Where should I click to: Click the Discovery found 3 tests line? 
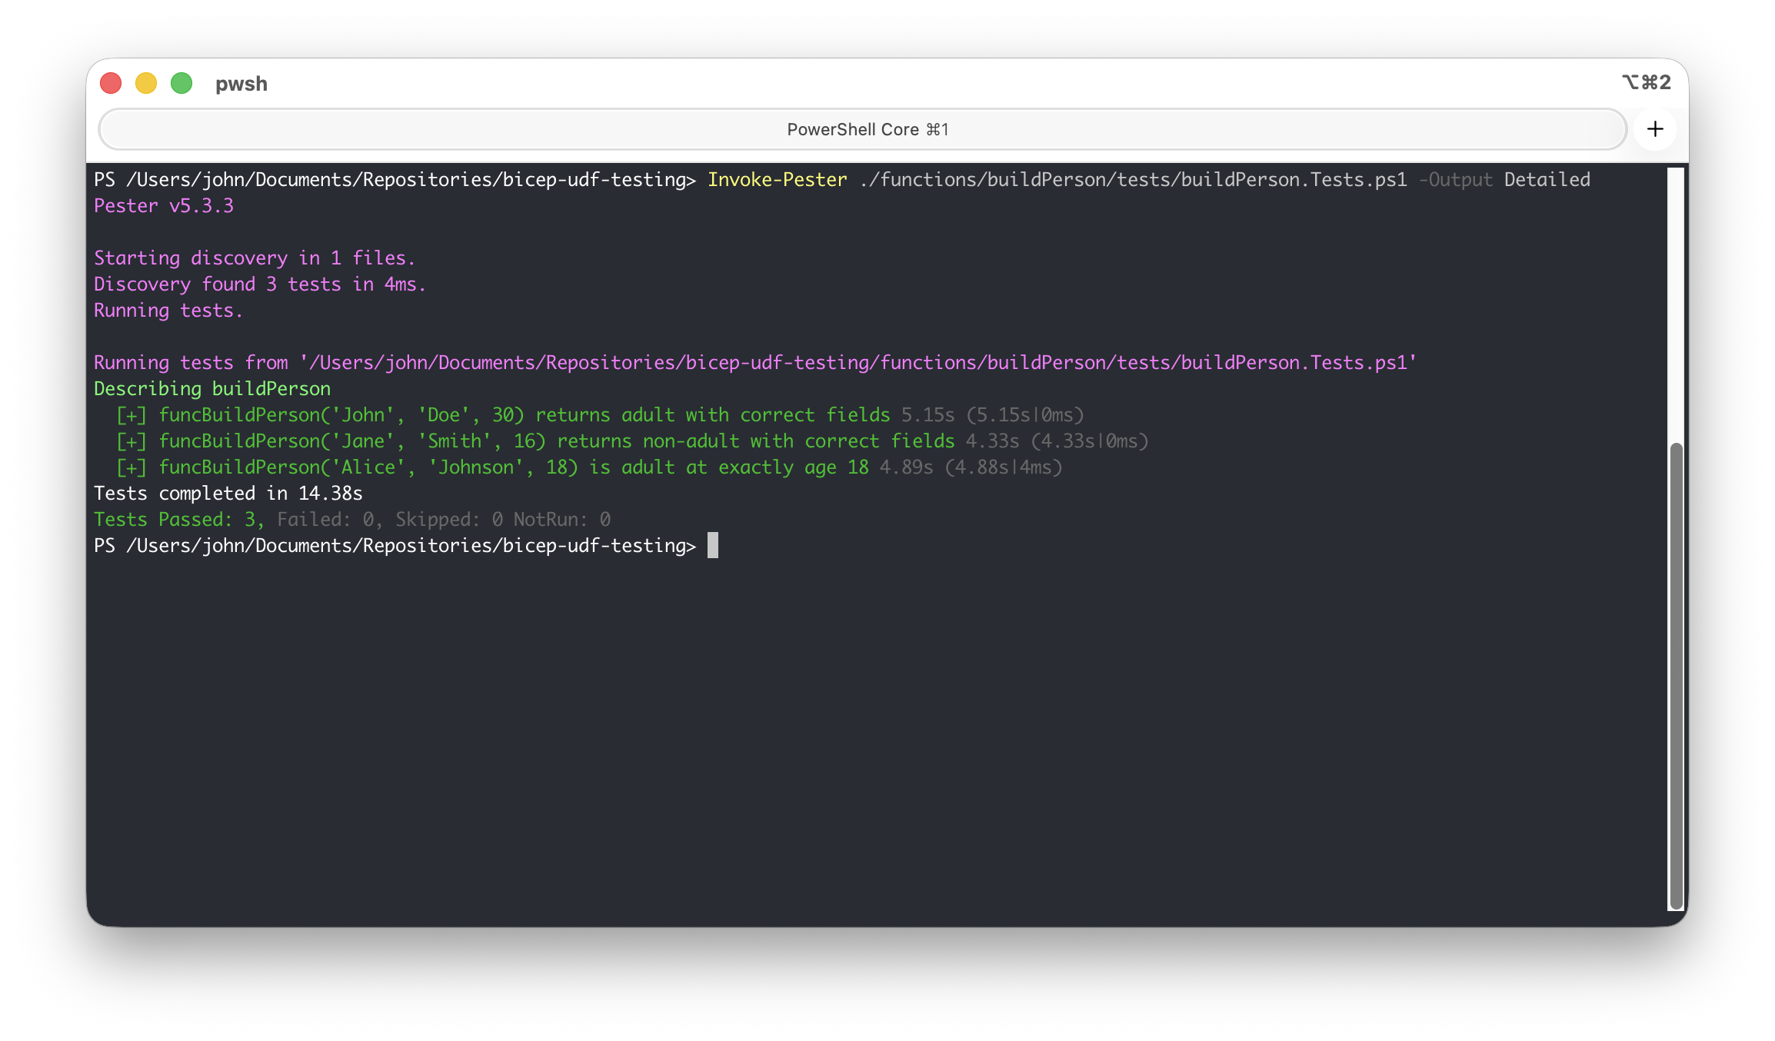259,284
